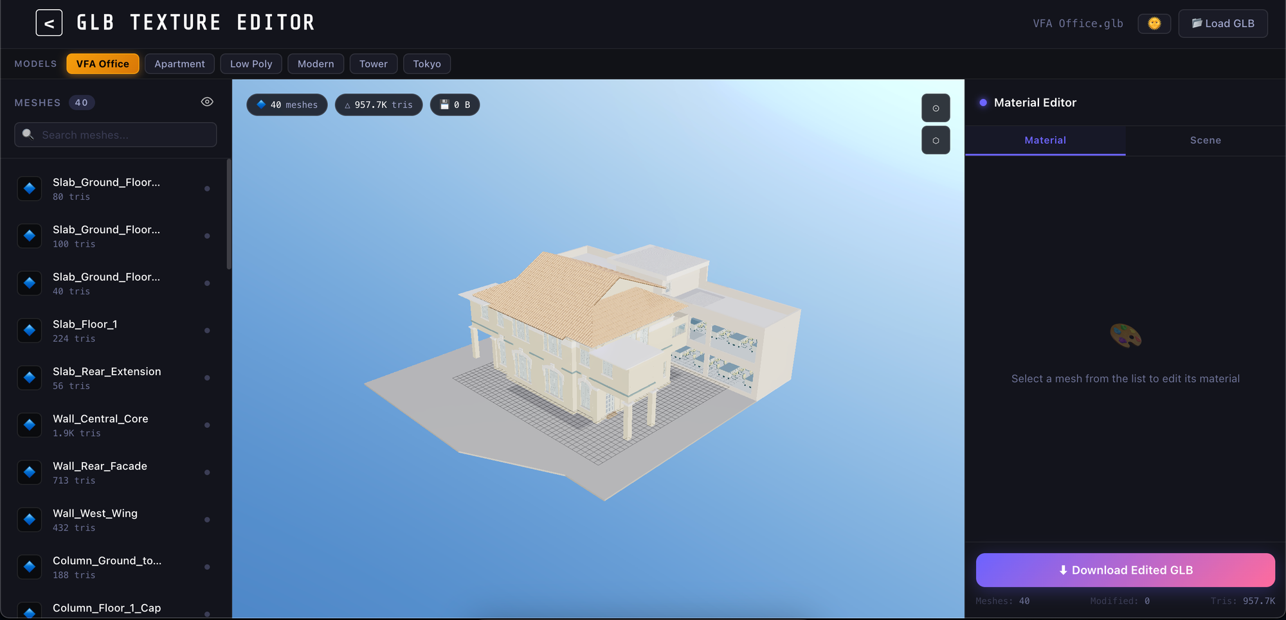Toggle the sun theme icon
The width and height of the screenshot is (1286, 620).
[1154, 24]
